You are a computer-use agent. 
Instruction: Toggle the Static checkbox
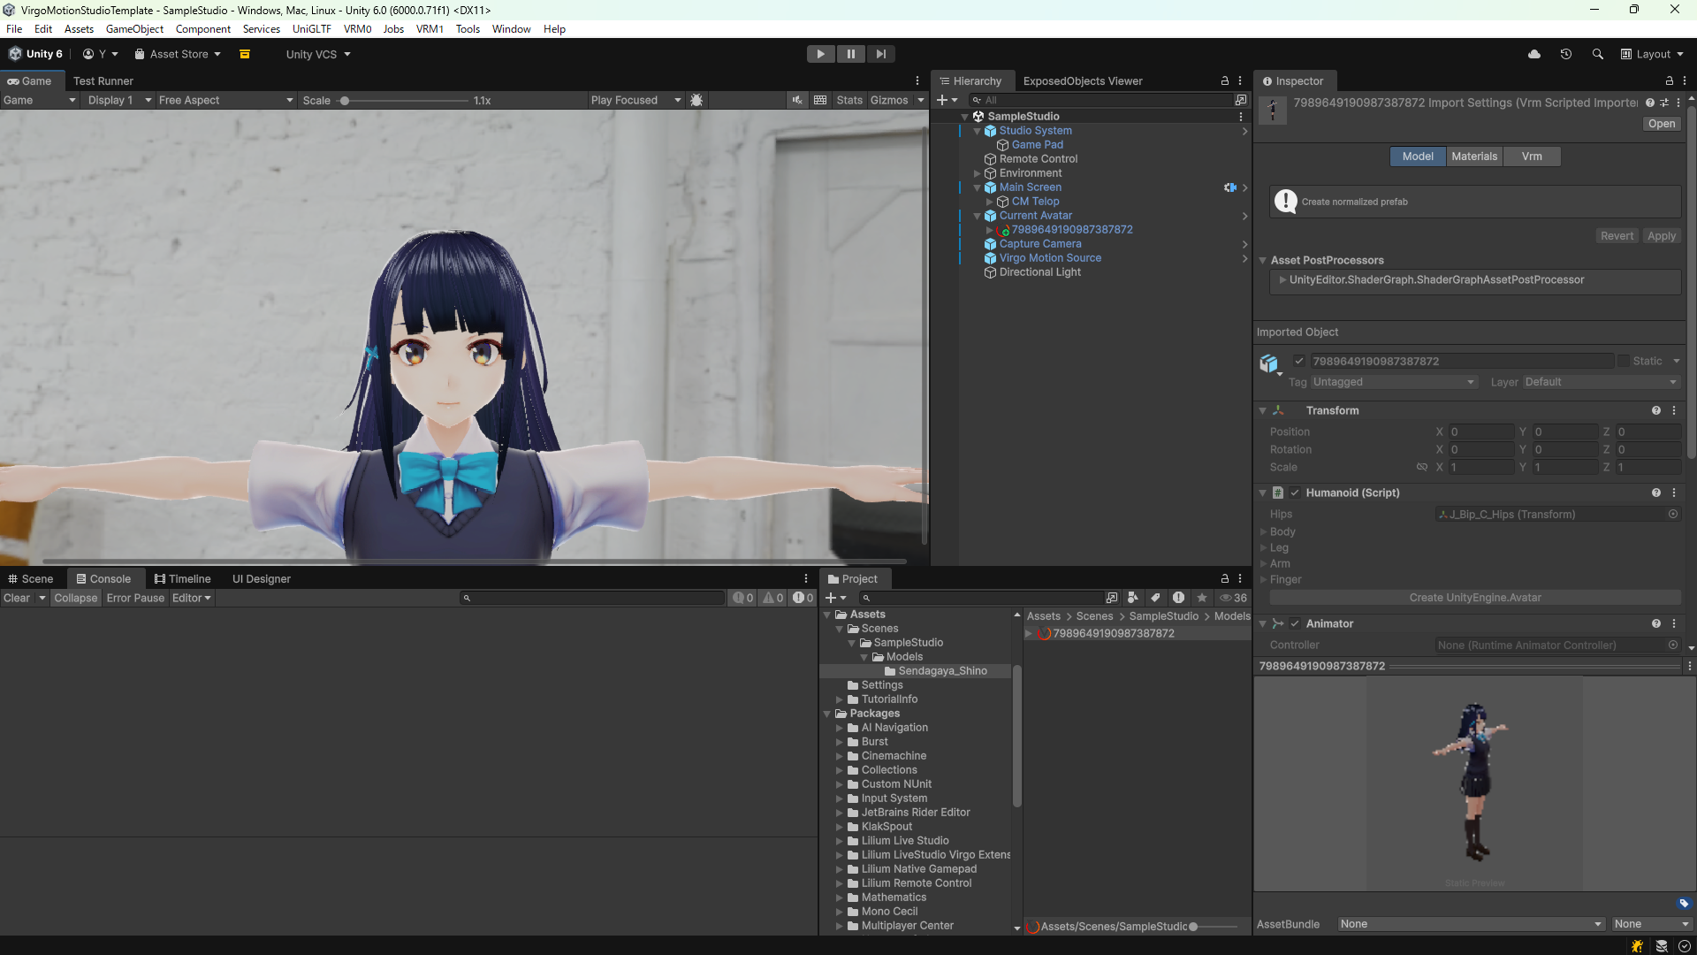1624,361
